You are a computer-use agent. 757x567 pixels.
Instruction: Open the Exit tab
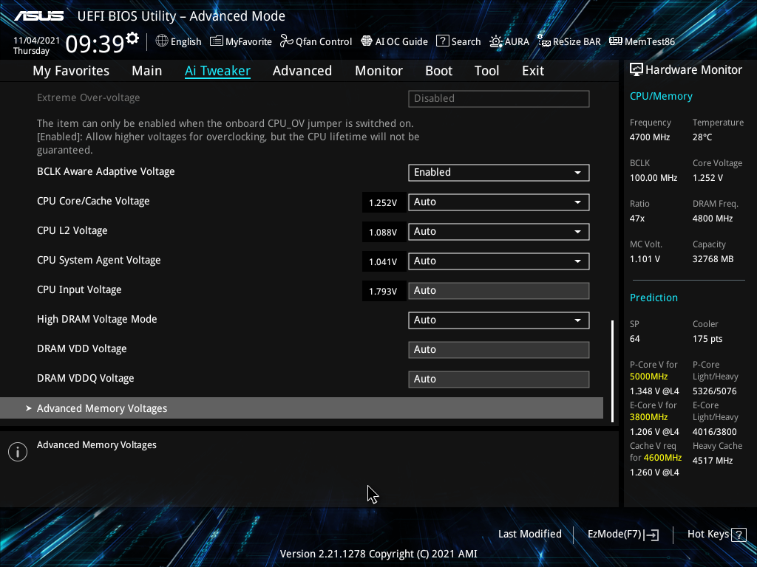click(x=533, y=71)
